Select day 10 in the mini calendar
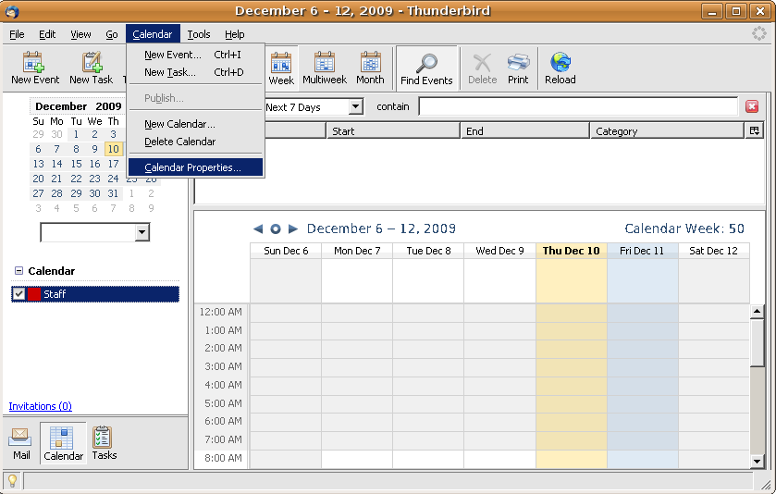 click(114, 149)
